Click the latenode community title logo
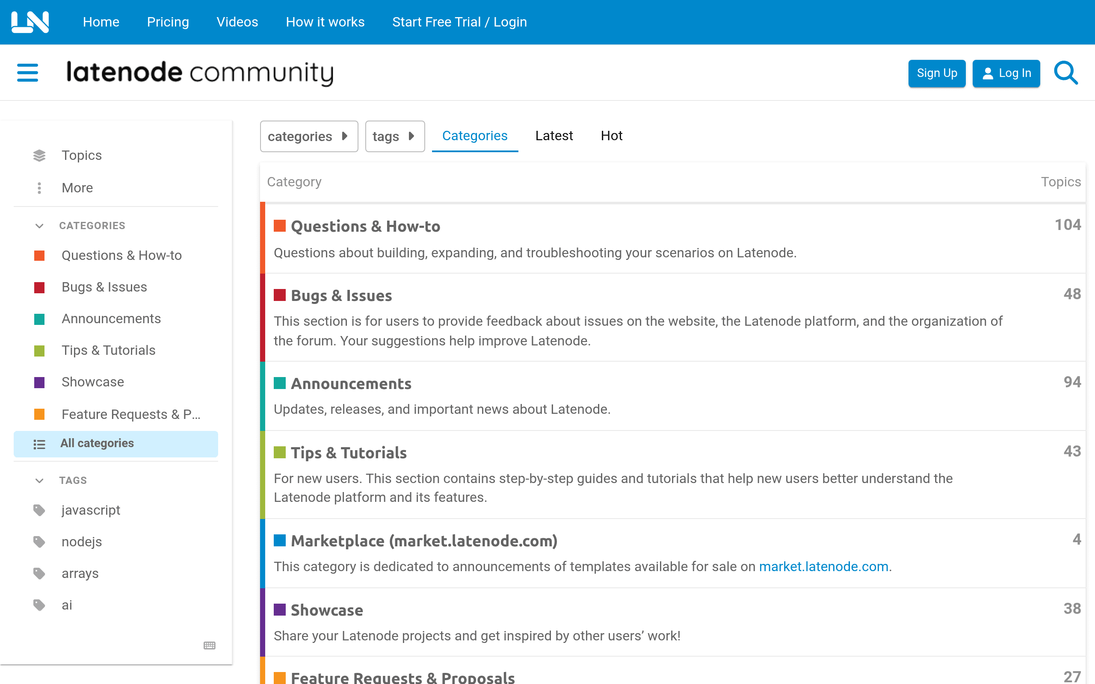The image size is (1095, 684). (200, 72)
